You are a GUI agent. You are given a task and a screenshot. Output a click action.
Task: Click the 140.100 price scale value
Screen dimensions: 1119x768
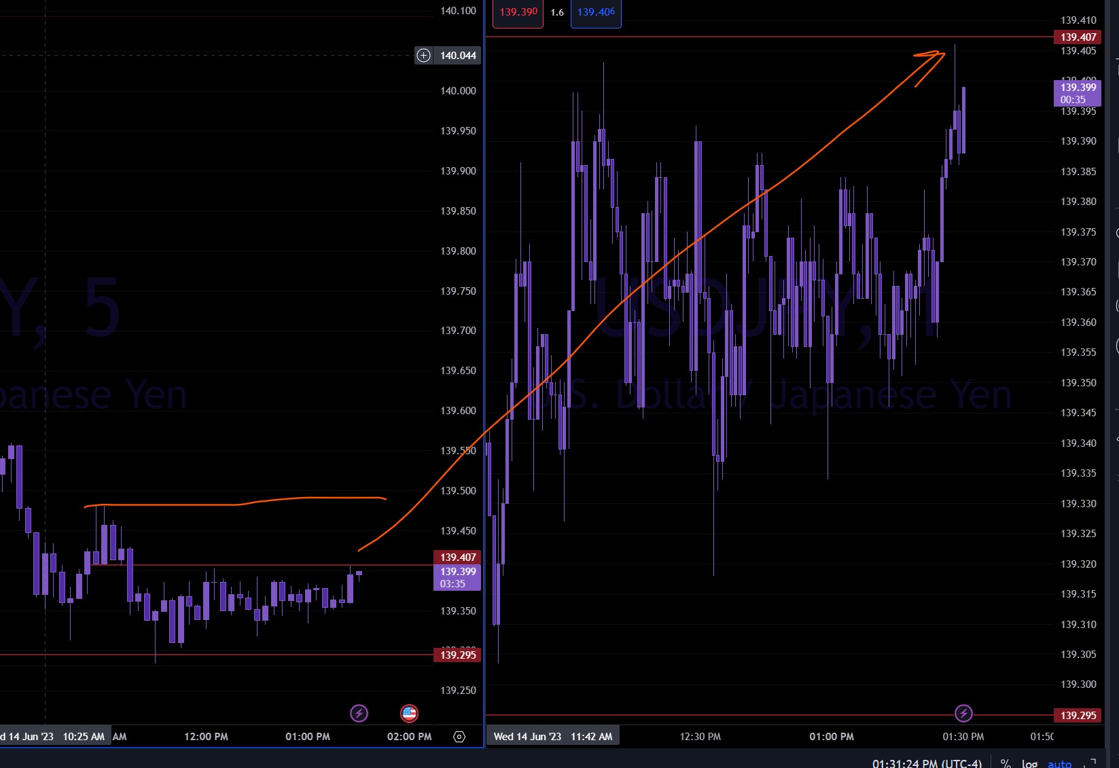point(458,11)
